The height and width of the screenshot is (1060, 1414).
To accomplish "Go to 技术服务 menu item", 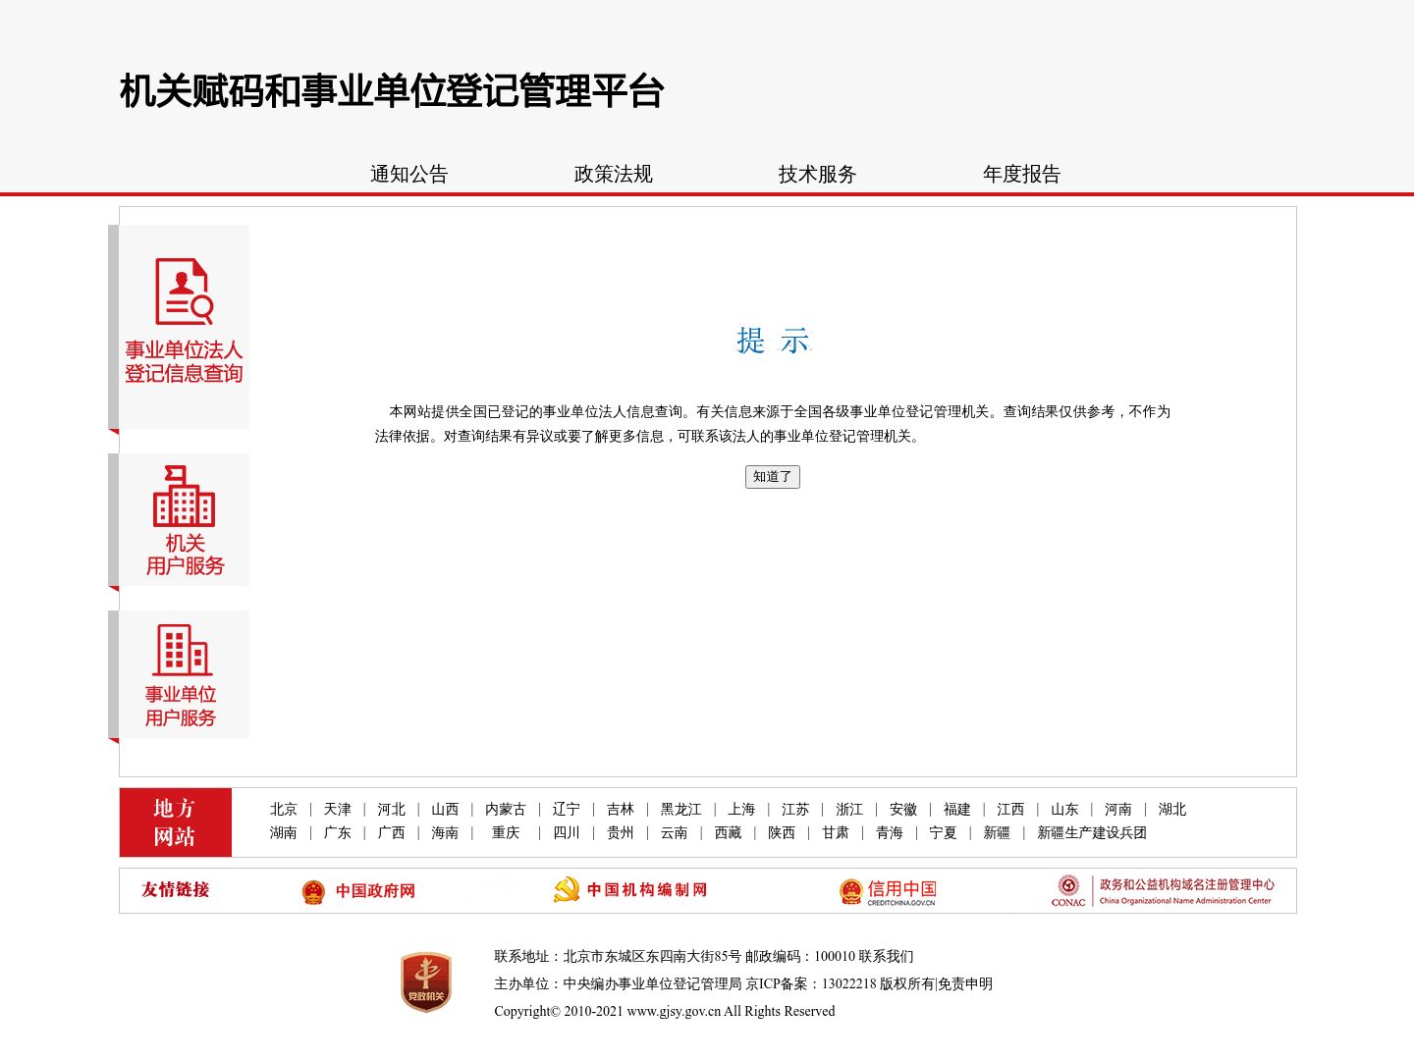I will [x=818, y=174].
